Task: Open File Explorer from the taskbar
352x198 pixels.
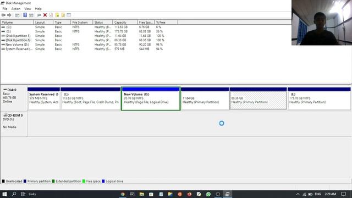Action: pos(141,194)
